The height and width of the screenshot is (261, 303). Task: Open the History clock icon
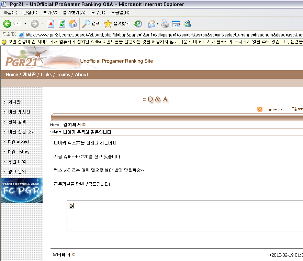pyautogui.click(x=138, y=24)
